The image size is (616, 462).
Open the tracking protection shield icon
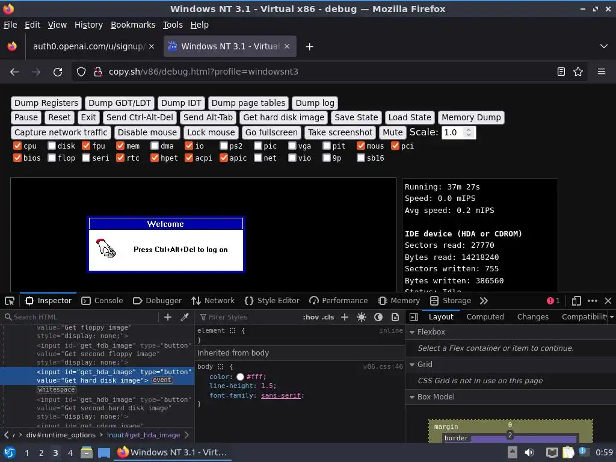(81, 72)
